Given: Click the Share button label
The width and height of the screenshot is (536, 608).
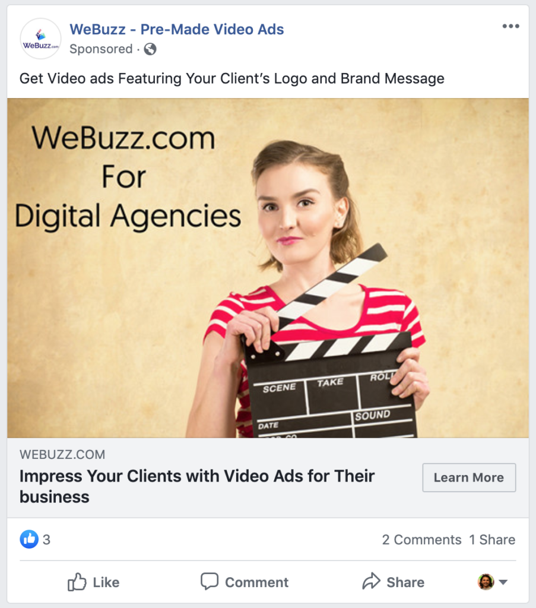Looking at the screenshot, I should (x=405, y=582).
